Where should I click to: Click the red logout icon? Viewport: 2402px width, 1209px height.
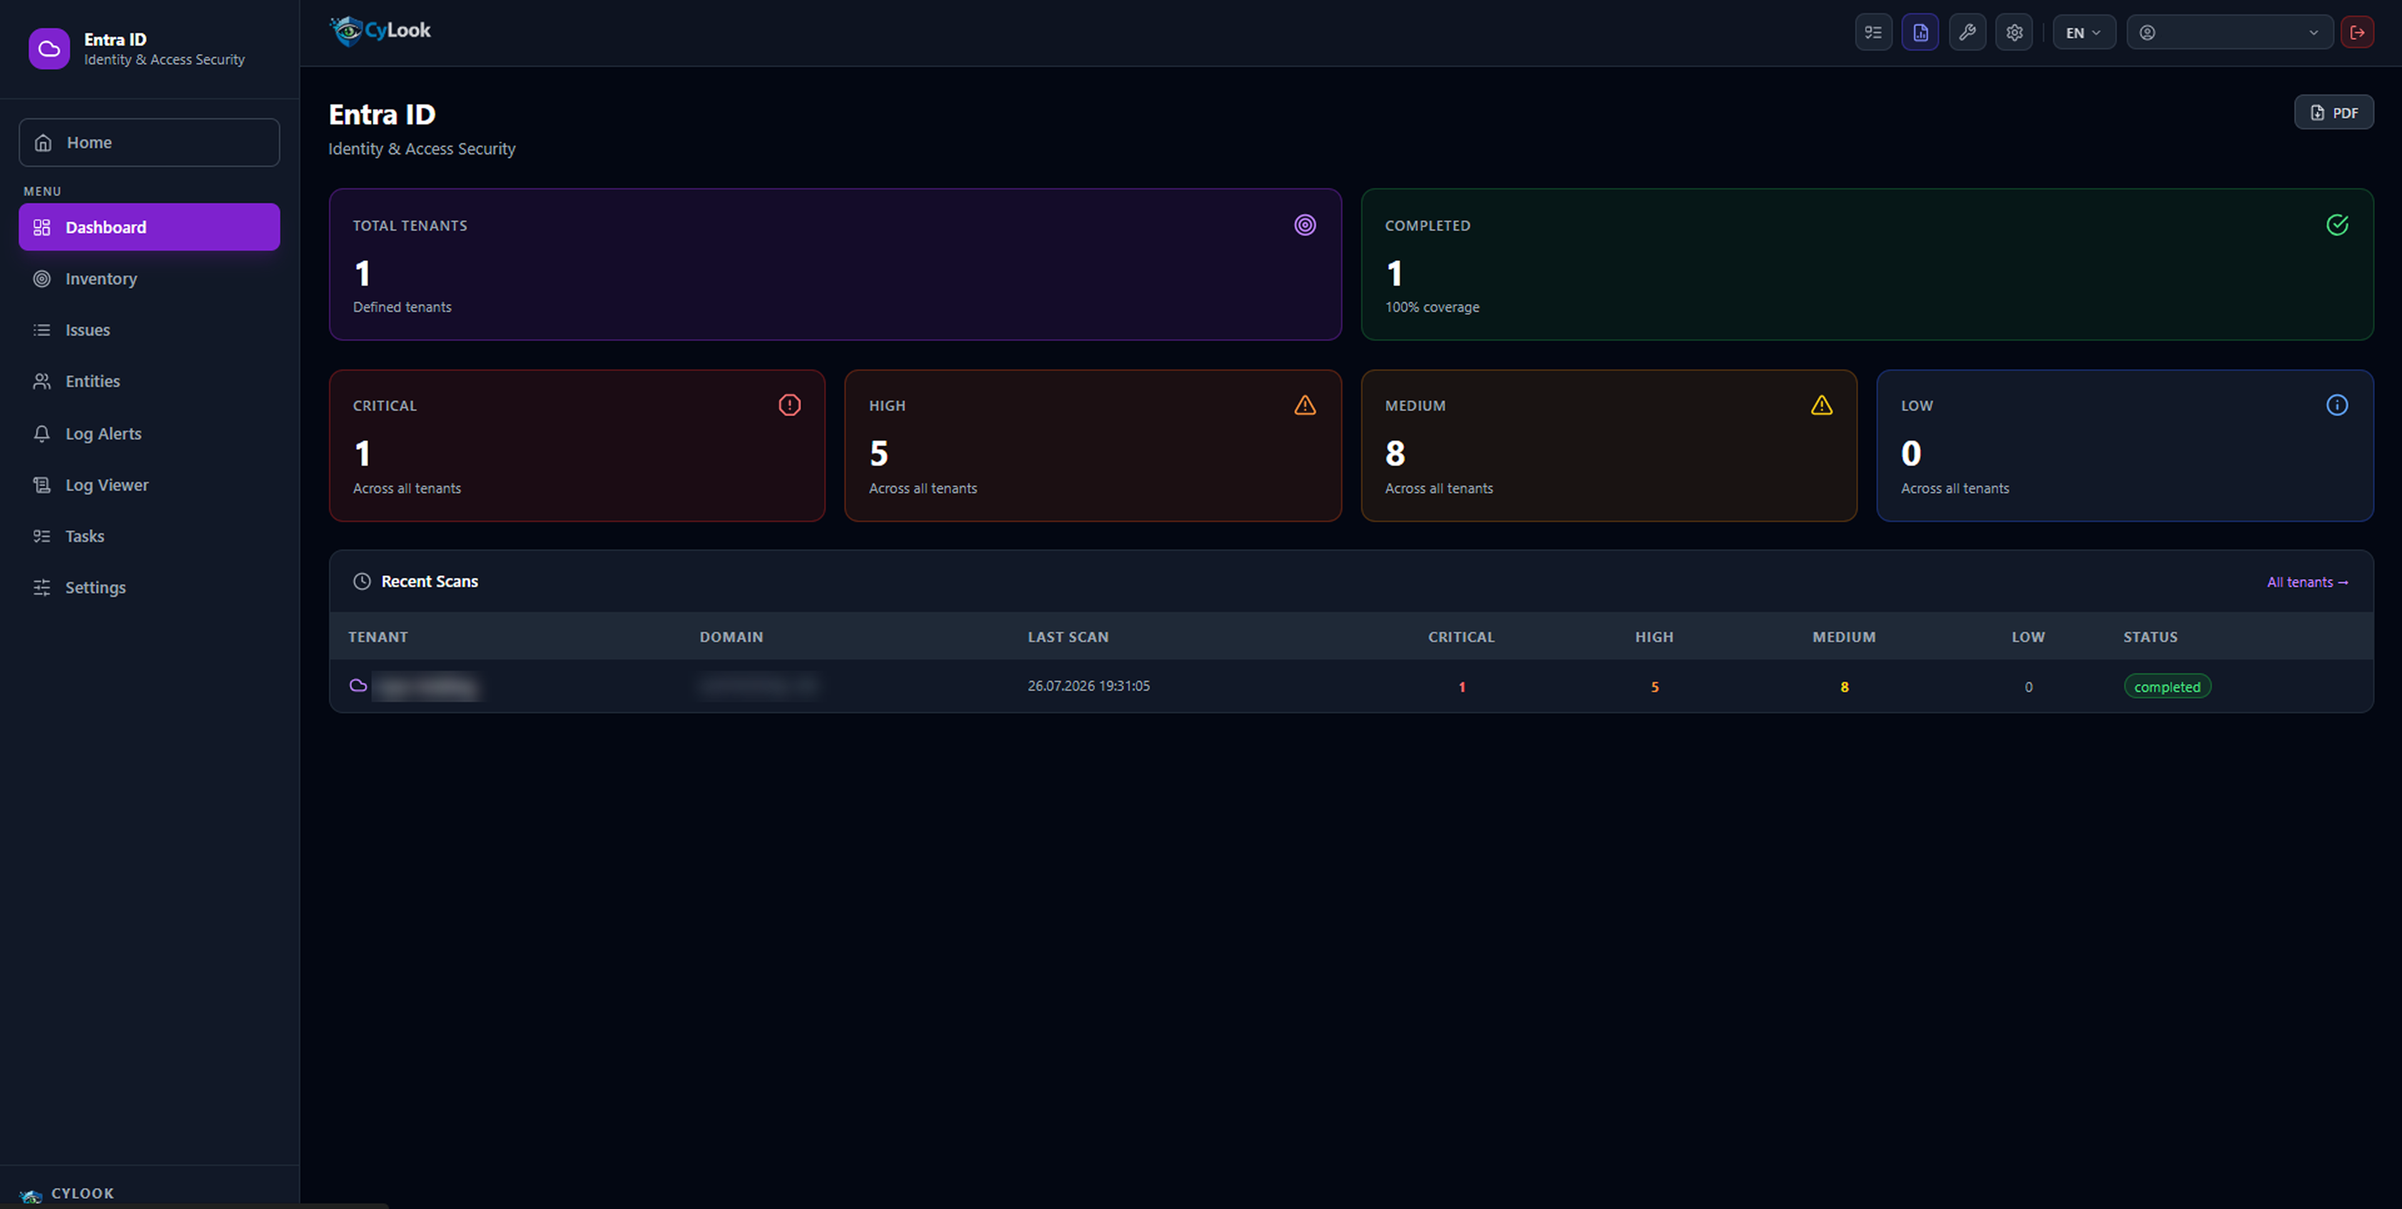[x=2357, y=33]
